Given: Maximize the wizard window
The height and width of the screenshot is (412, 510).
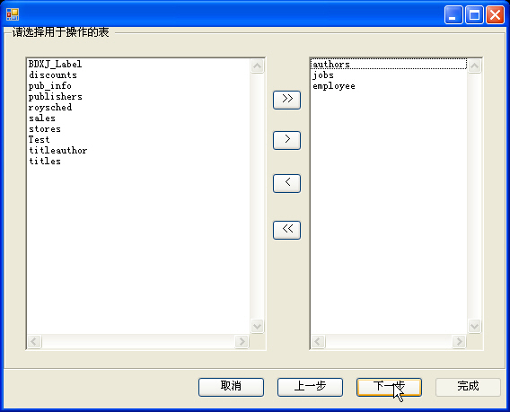Looking at the screenshot, I should pyautogui.click(x=475, y=15).
